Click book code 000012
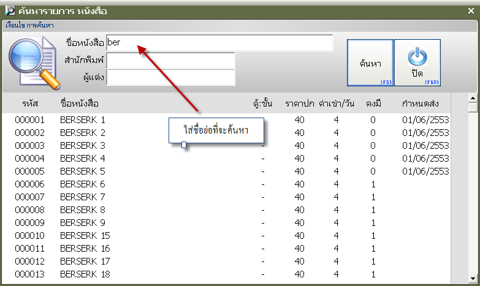The width and height of the screenshot is (480, 286). tap(29, 262)
